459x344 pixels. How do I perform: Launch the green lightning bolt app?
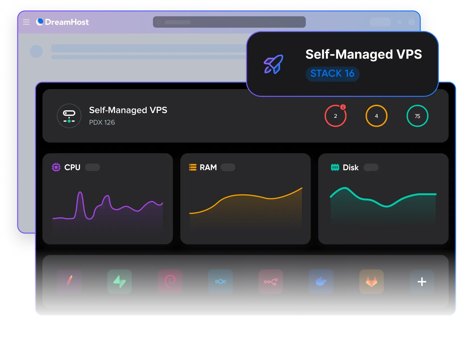click(120, 281)
